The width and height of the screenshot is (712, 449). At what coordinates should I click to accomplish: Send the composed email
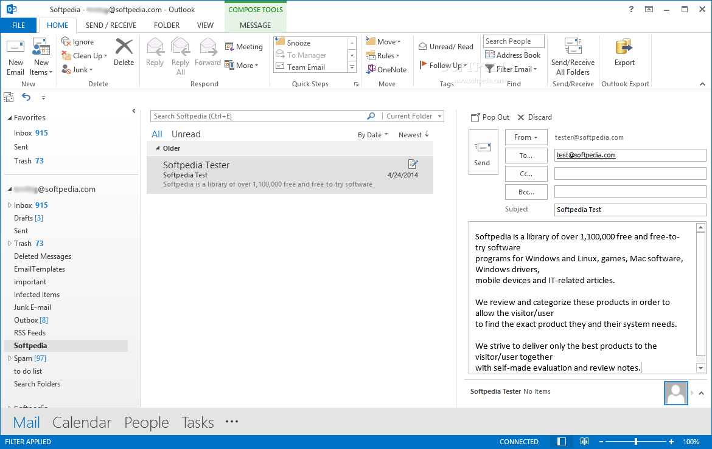point(483,152)
